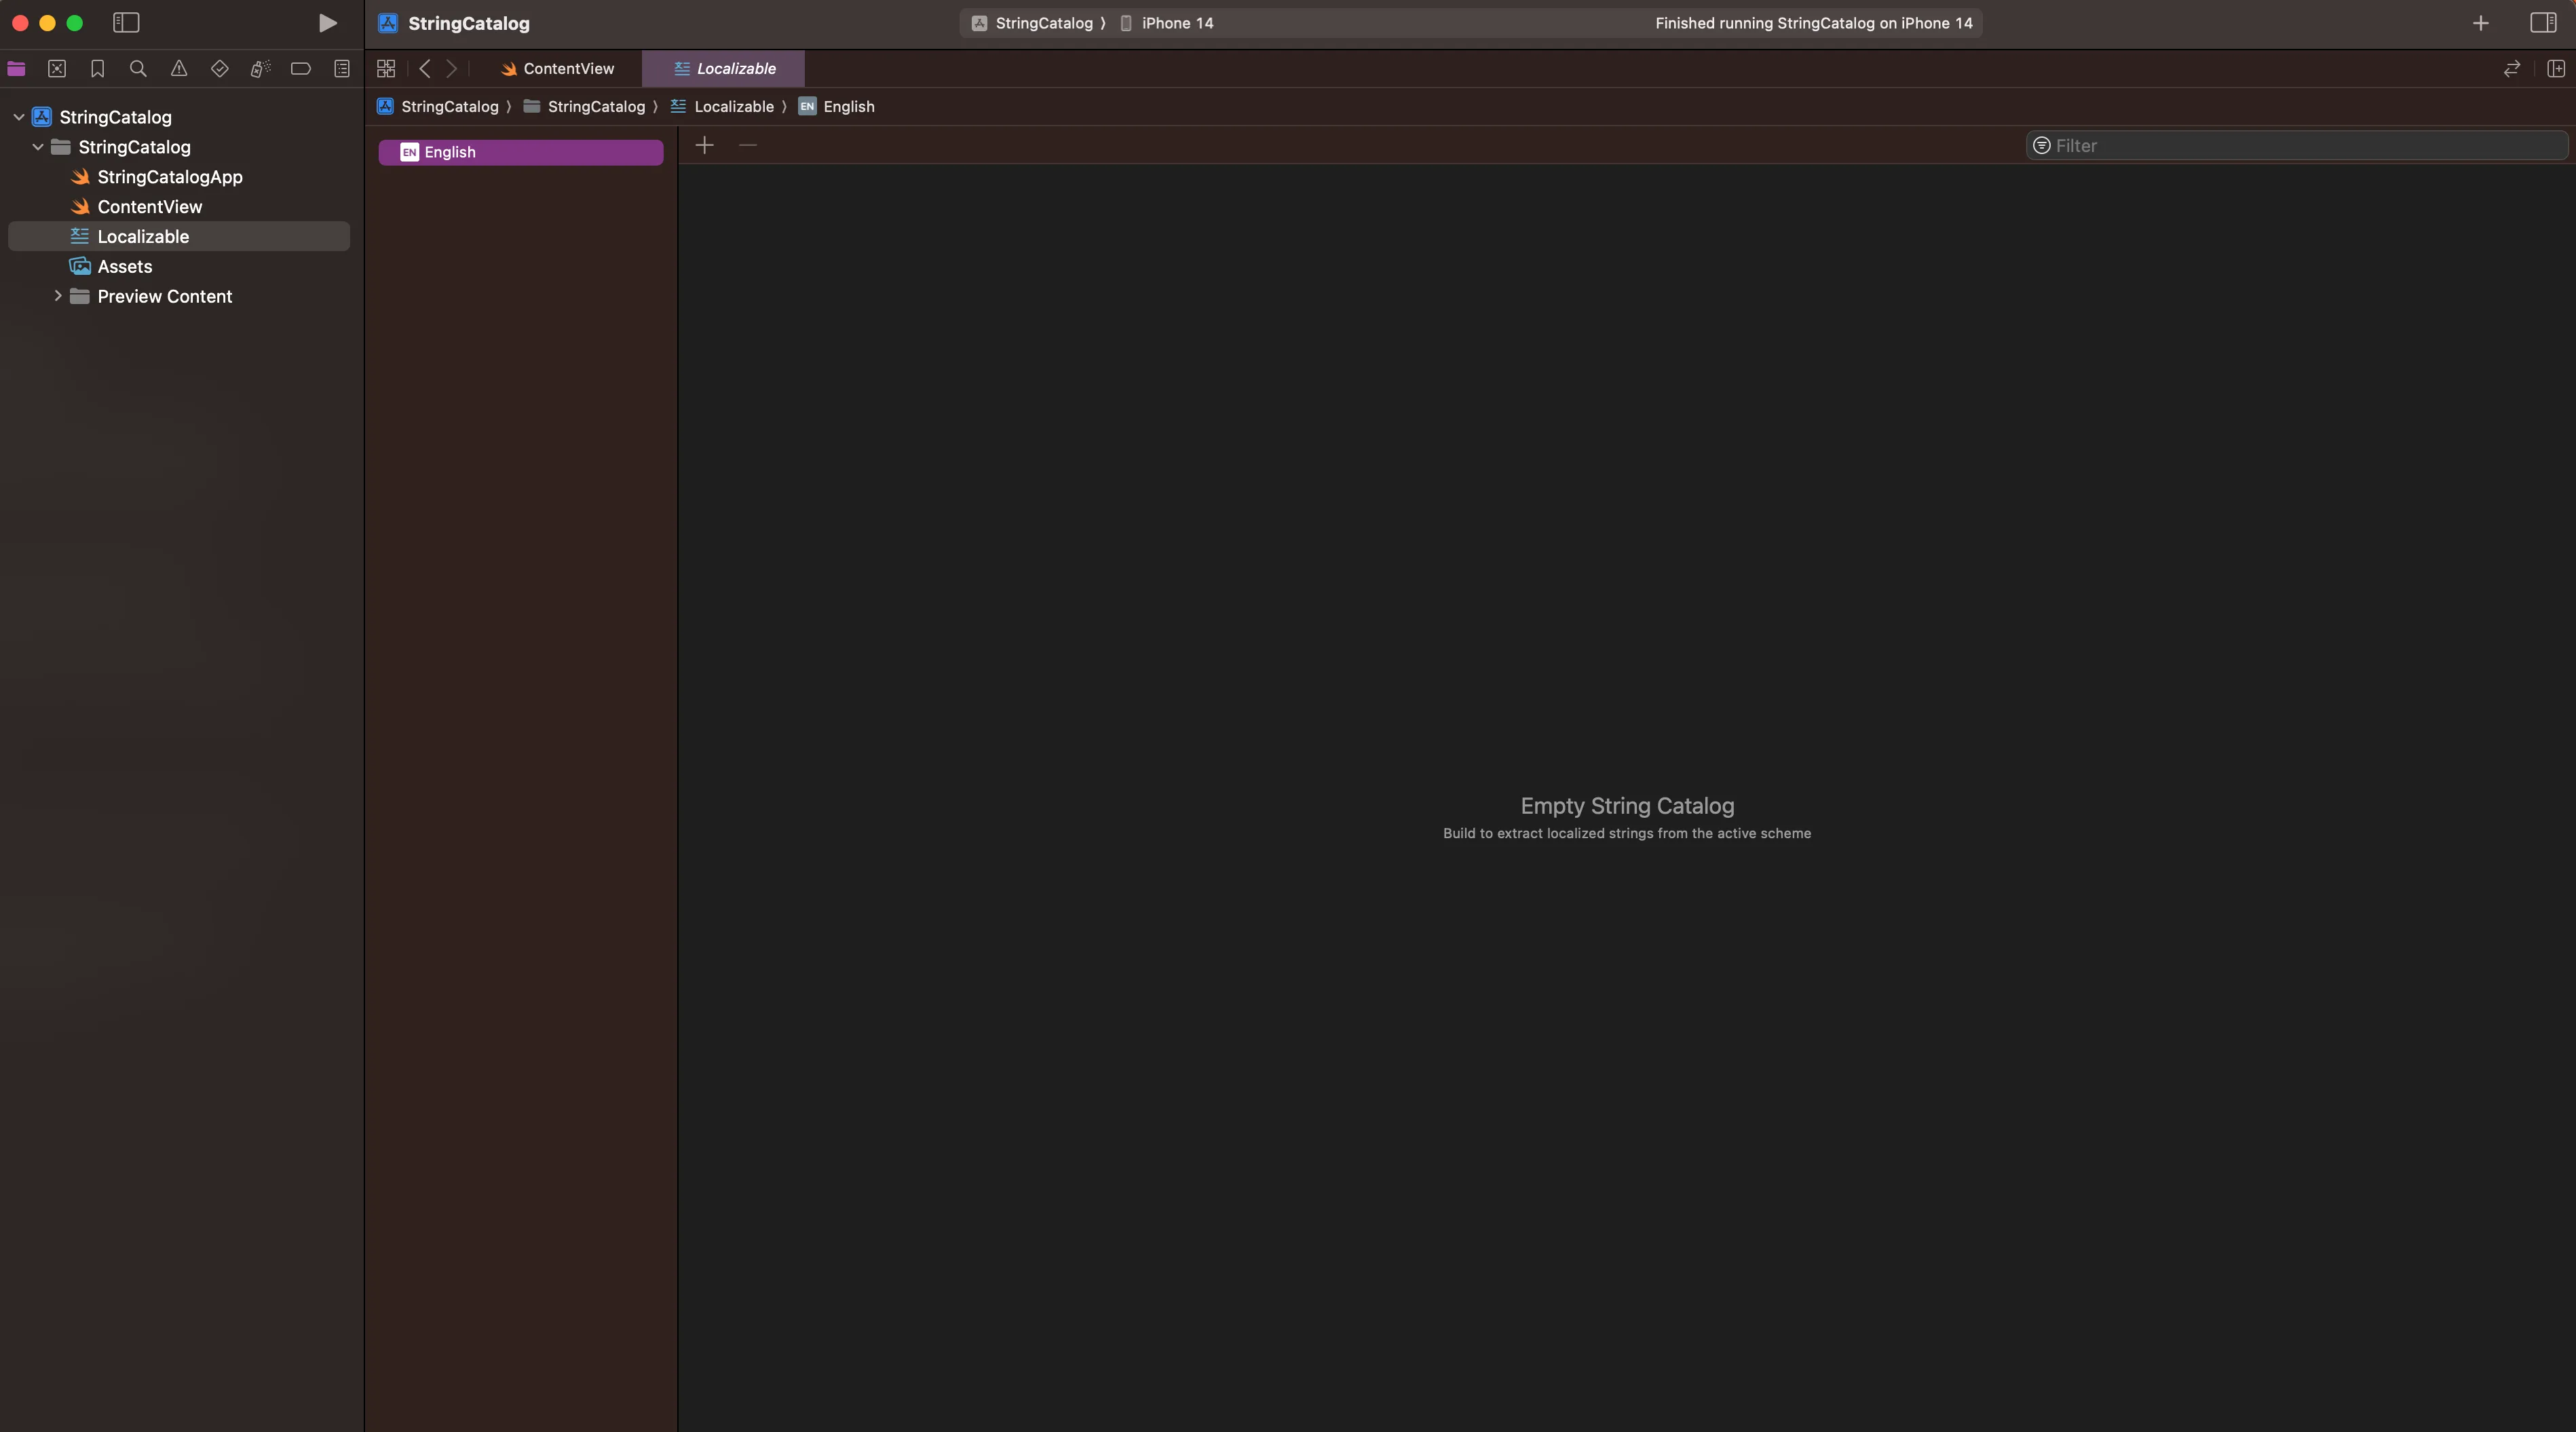Toggle the left navigator sidebar visibility

[x=125, y=21]
